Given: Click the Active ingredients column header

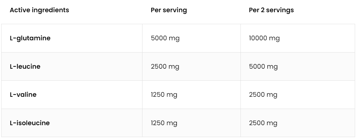Looking at the screenshot, I should (40, 10).
